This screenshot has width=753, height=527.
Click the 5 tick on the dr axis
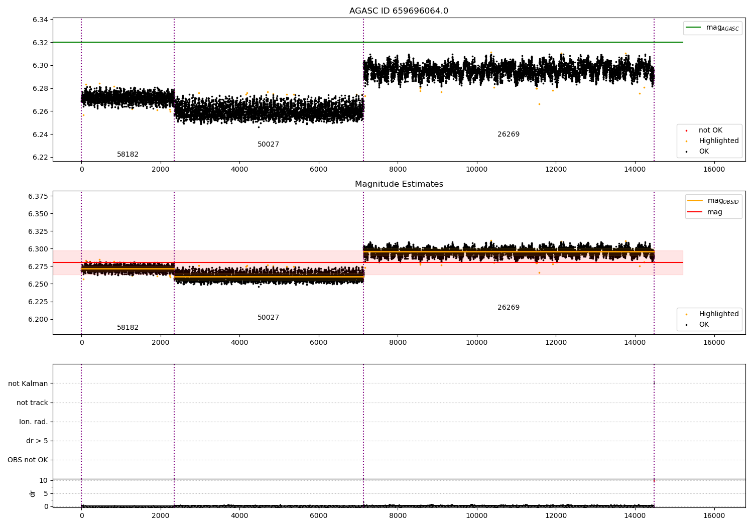(46, 493)
